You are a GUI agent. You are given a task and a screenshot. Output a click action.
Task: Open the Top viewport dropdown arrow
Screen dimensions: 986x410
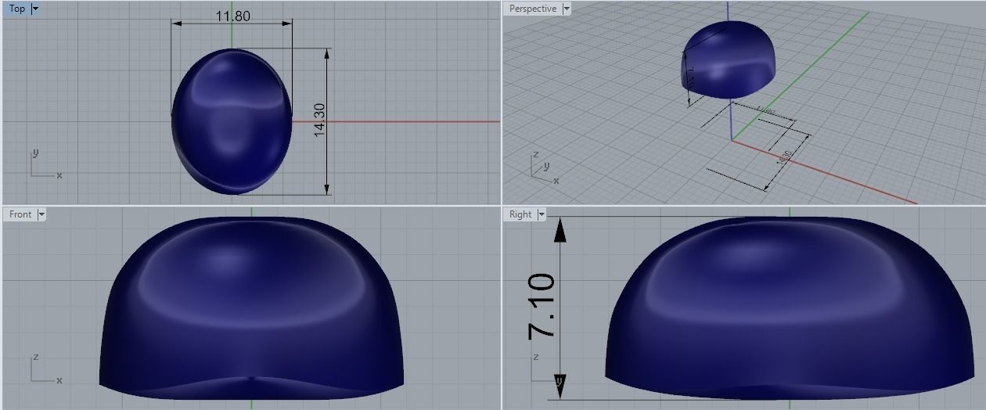click(36, 9)
